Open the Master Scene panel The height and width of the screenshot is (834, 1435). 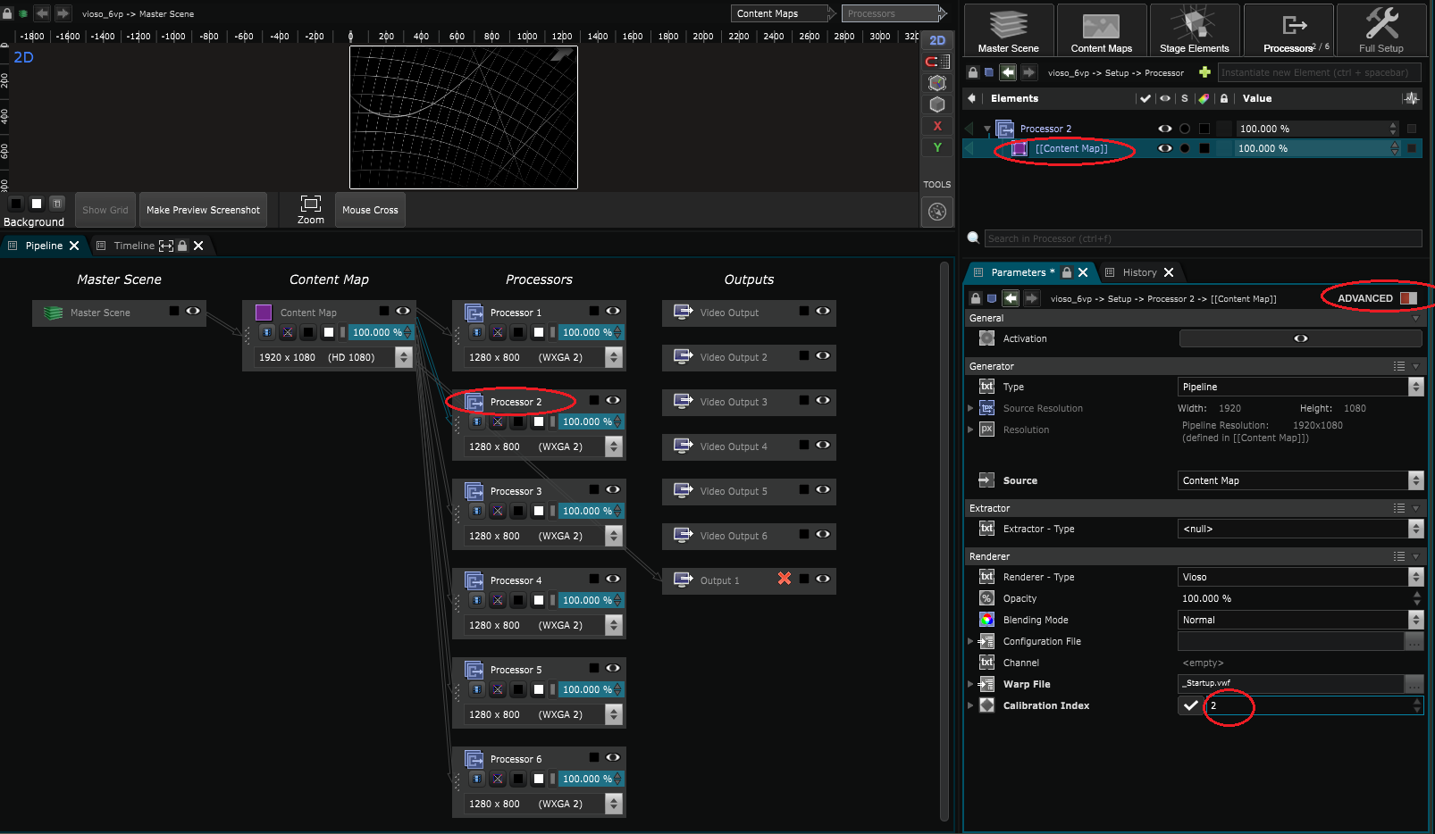click(1008, 29)
